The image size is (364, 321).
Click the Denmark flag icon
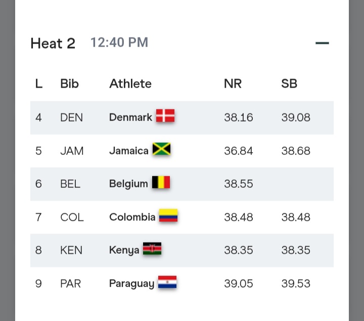[x=165, y=116]
